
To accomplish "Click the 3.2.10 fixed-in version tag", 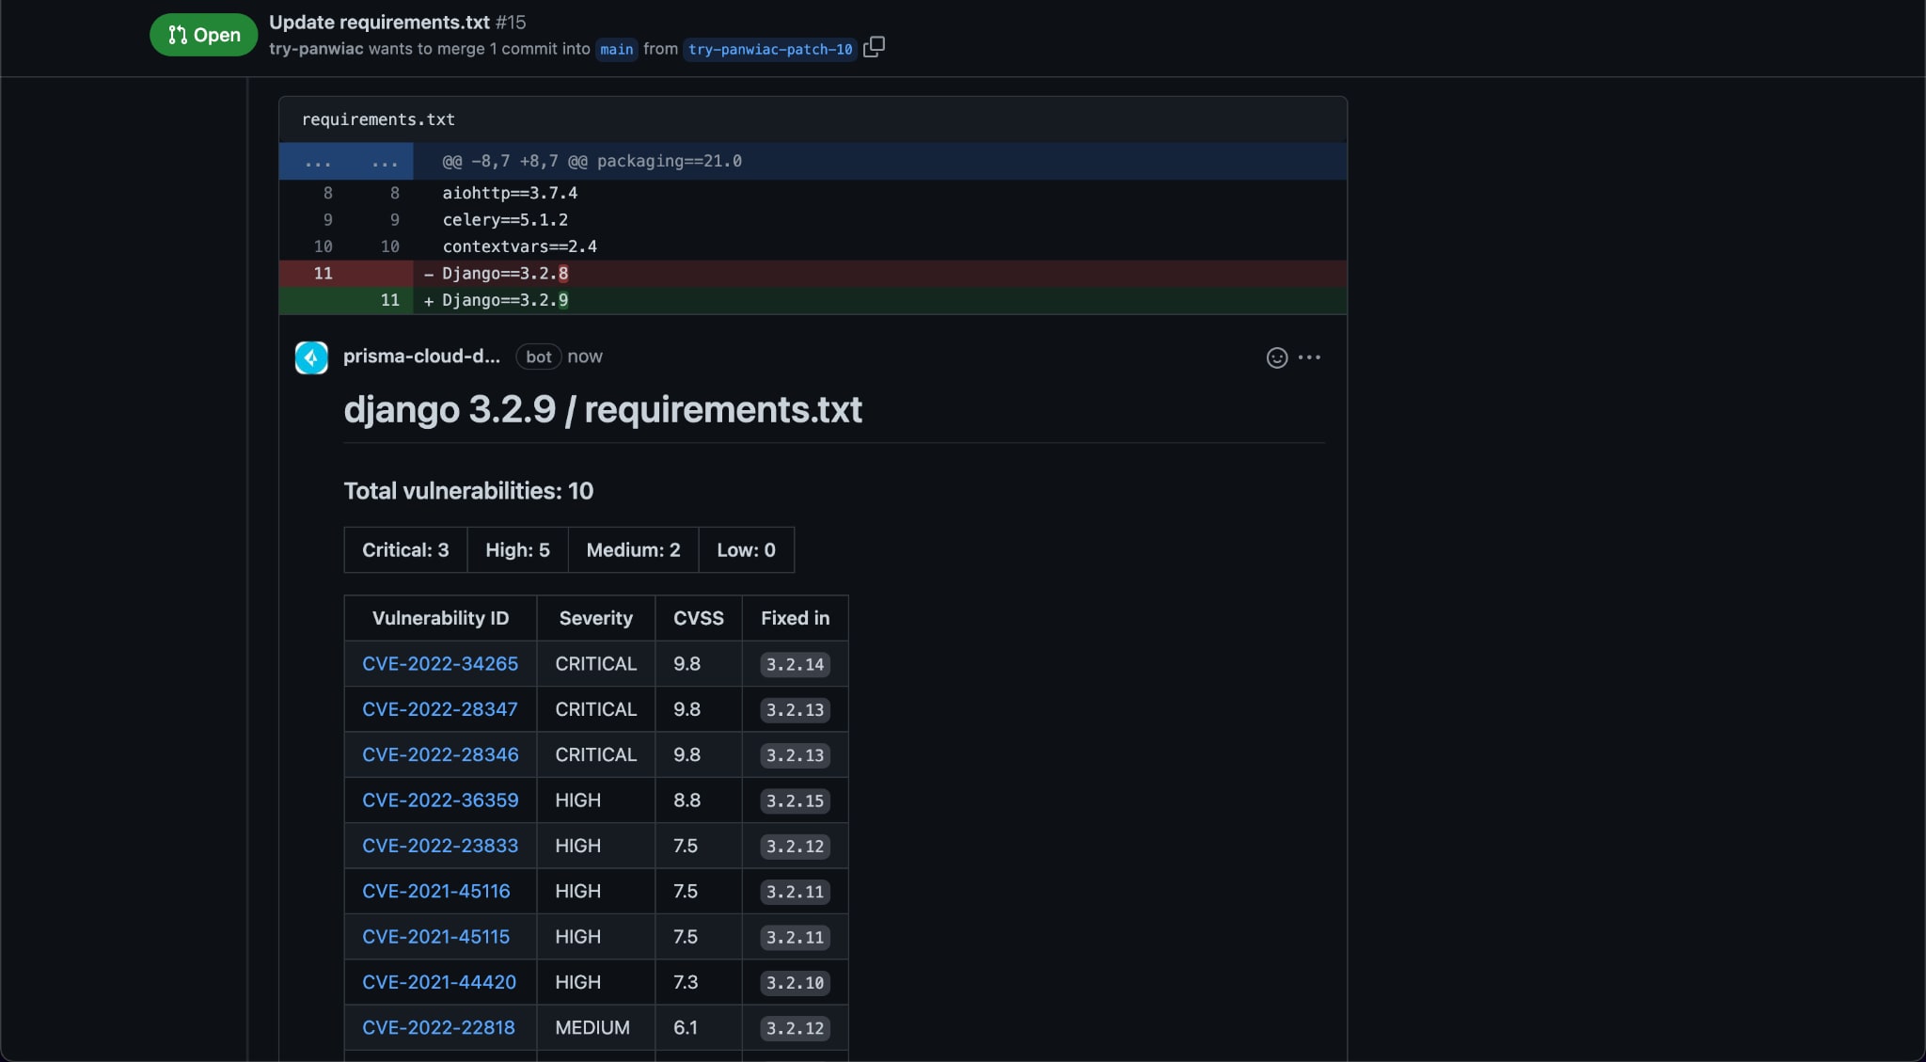I will (795, 982).
